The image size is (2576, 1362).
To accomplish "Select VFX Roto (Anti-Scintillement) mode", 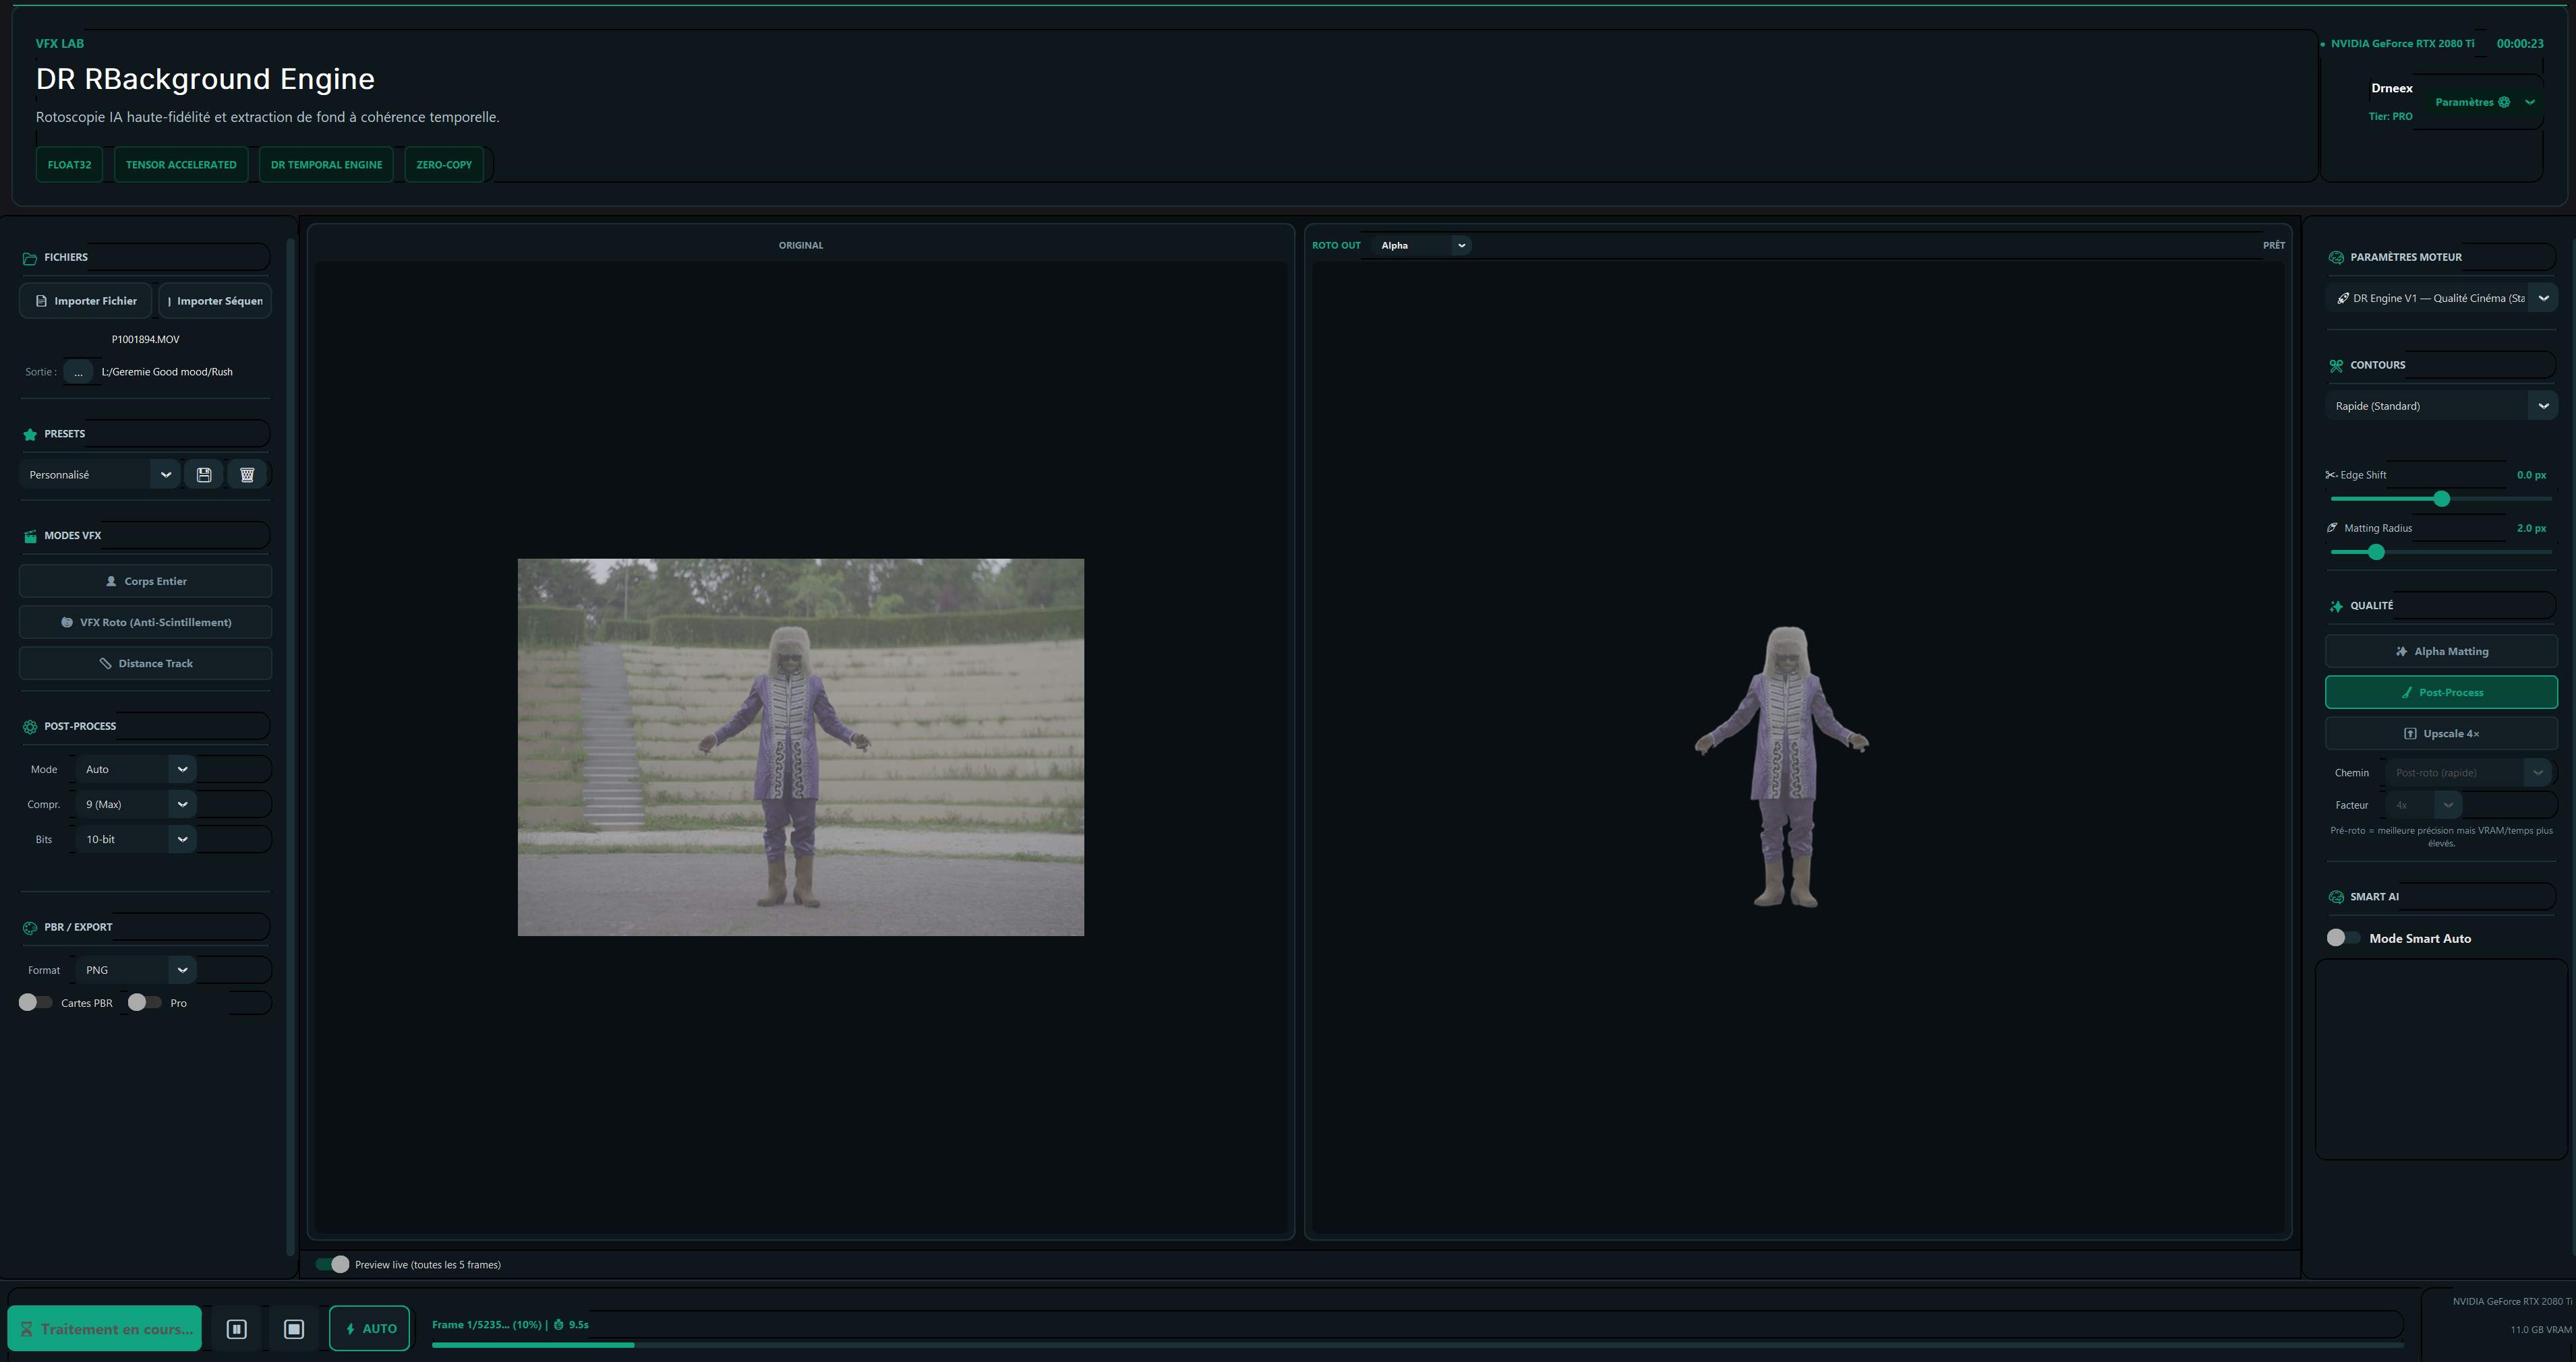I will [145, 623].
